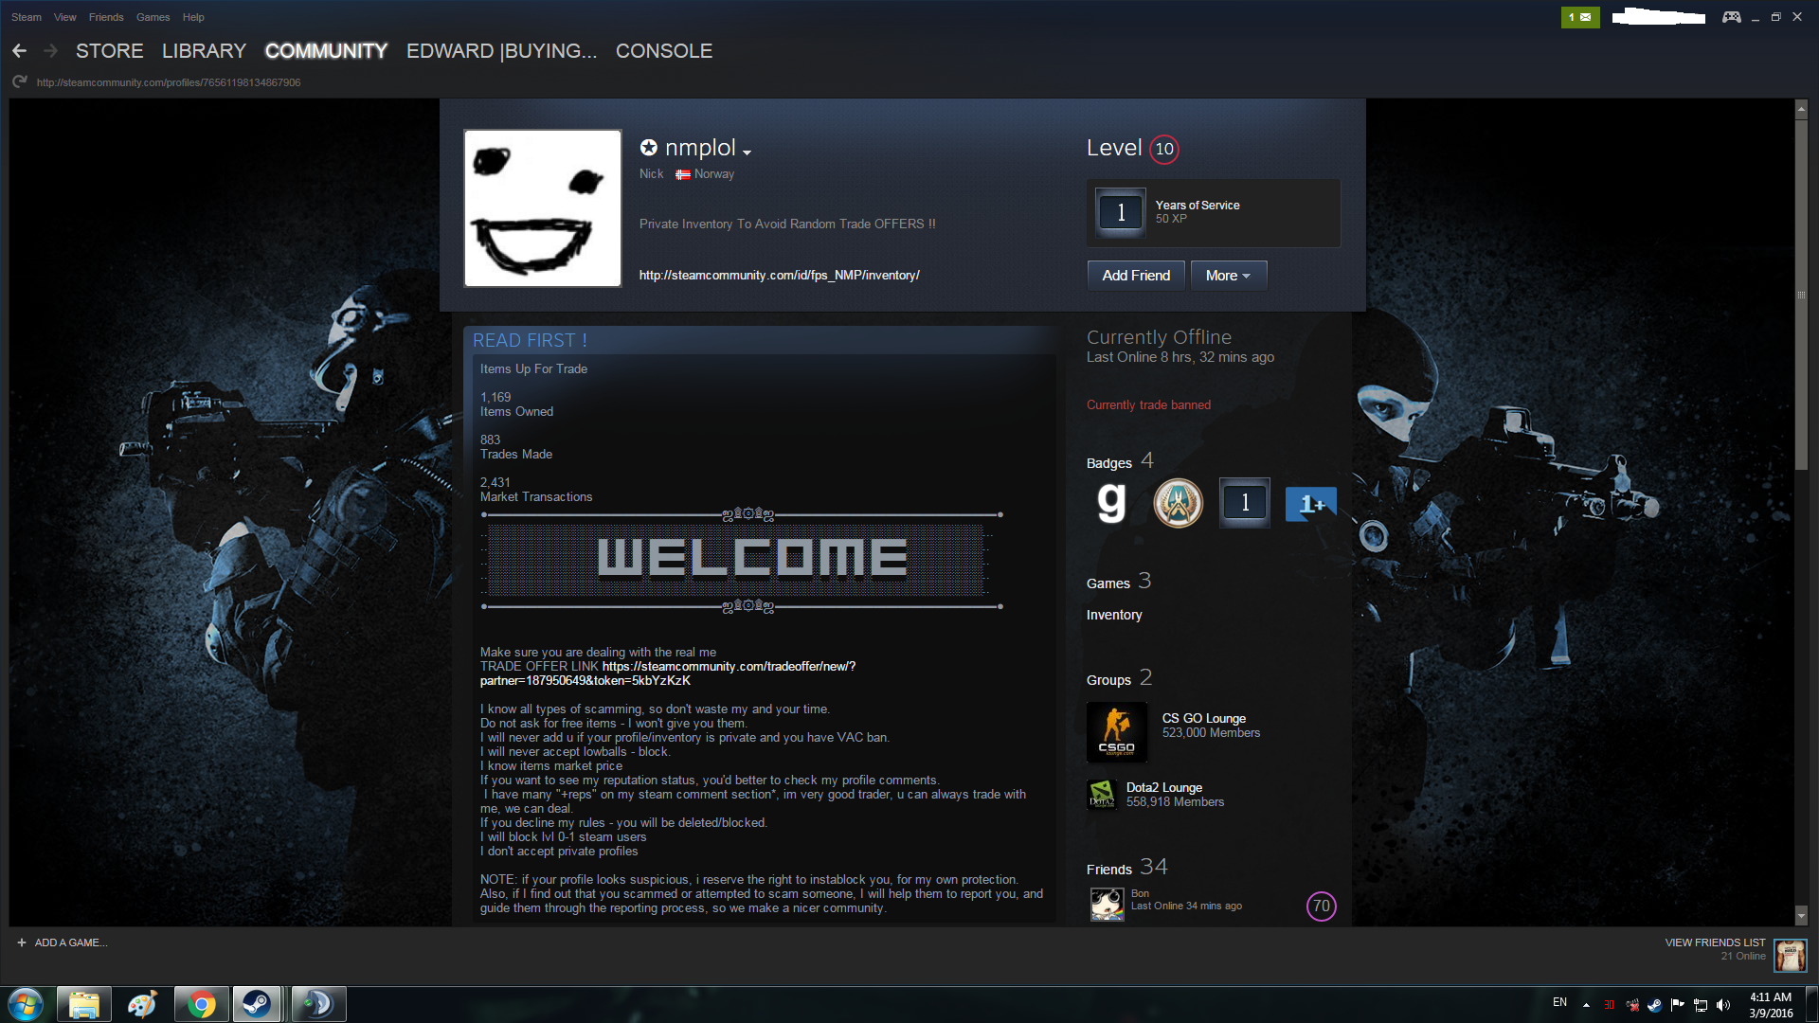This screenshot has width=1819, height=1023.
Task: Click the page reload icon
Action: coord(19,82)
